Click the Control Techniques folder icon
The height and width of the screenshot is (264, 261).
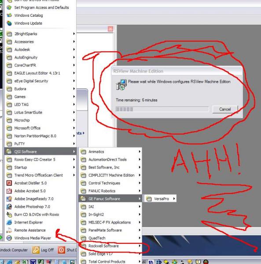click(x=83, y=183)
